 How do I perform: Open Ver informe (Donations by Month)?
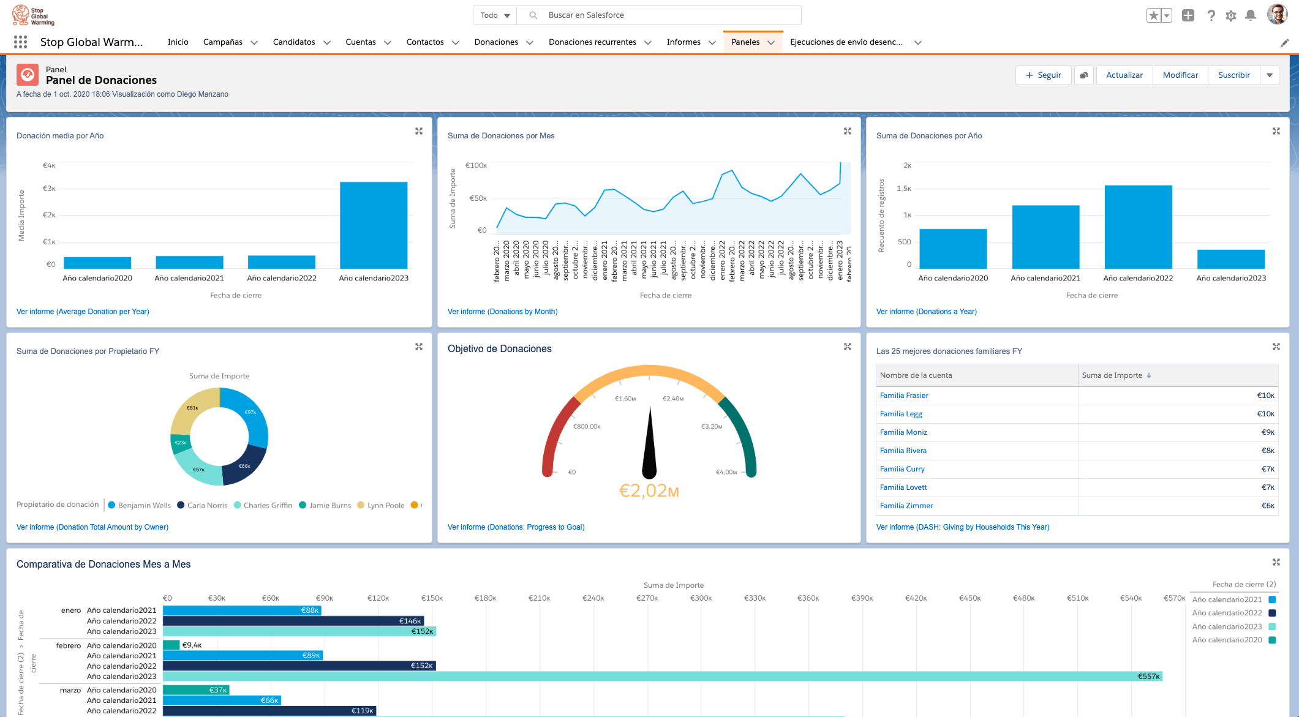tap(502, 312)
